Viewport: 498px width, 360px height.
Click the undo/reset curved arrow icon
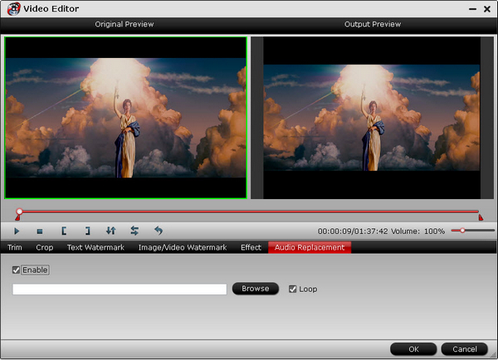(159, 231)
